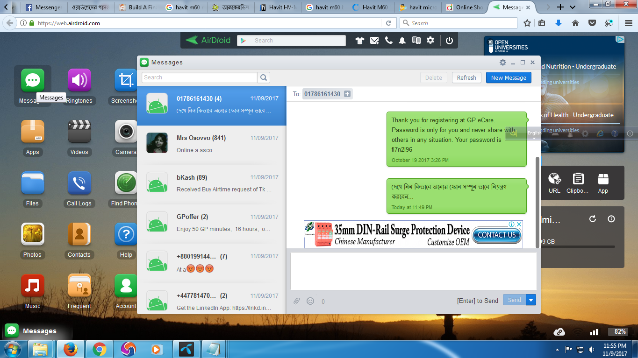638x358 pixels.
Task: Click the refresh icon on device panel
Action: 593,219
